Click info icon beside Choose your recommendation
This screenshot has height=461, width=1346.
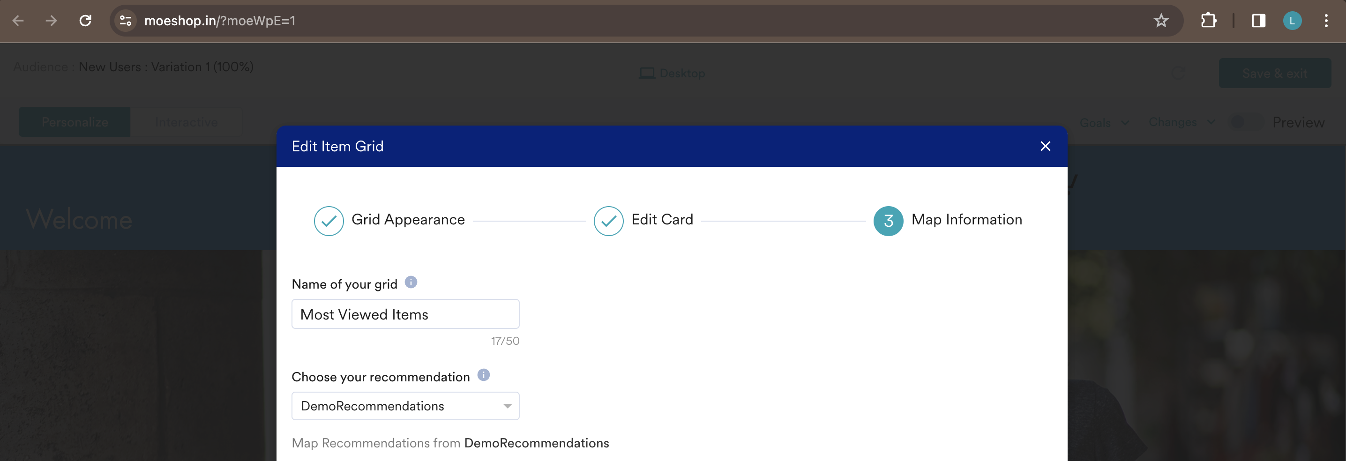point(483,375)
